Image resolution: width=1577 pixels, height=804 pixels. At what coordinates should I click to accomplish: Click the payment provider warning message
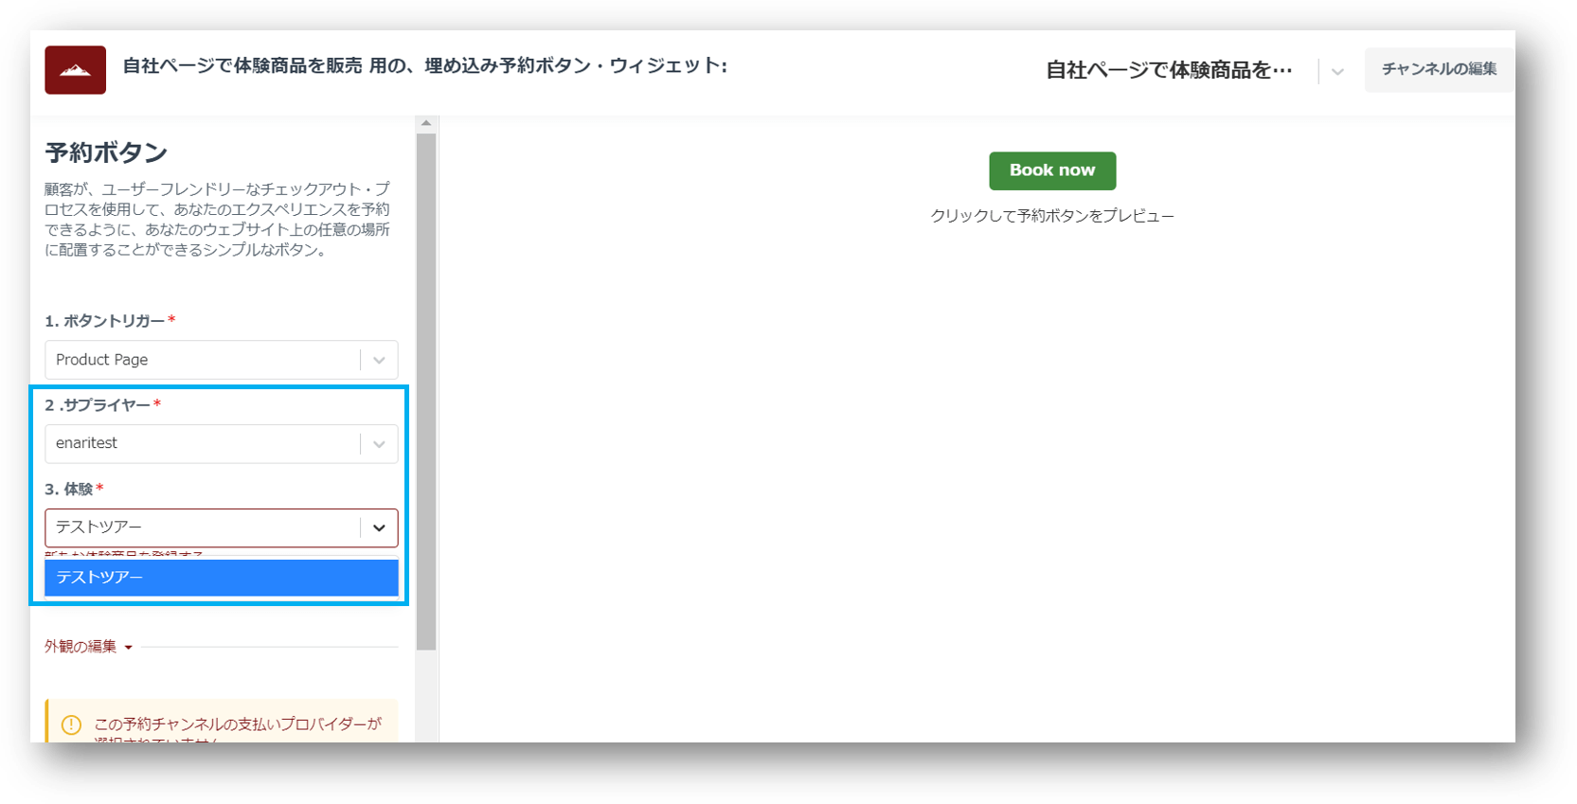point(237,725)
